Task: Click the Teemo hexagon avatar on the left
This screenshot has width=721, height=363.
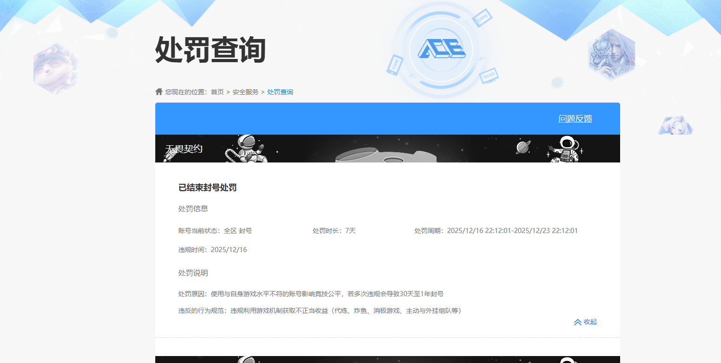Action: pos(56,68)
